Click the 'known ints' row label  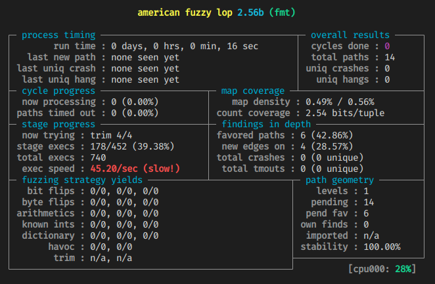click(48, 224)
